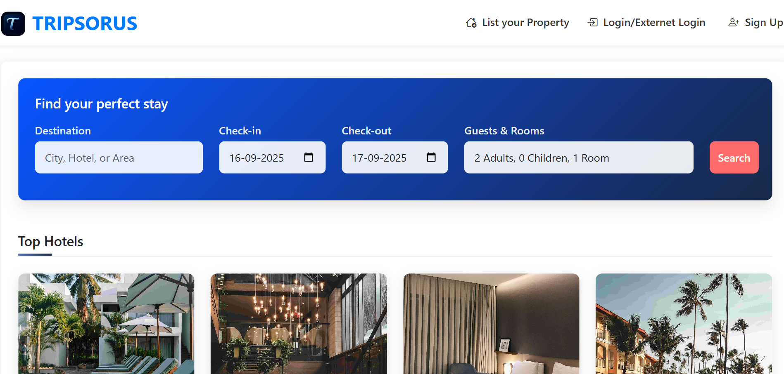Click the house icon beside List your Property
This screenshot has width=784, height=374.
471,23
